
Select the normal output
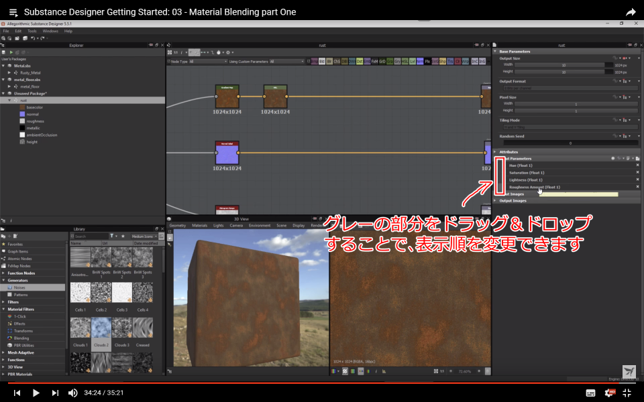click(x=32, y=114)
